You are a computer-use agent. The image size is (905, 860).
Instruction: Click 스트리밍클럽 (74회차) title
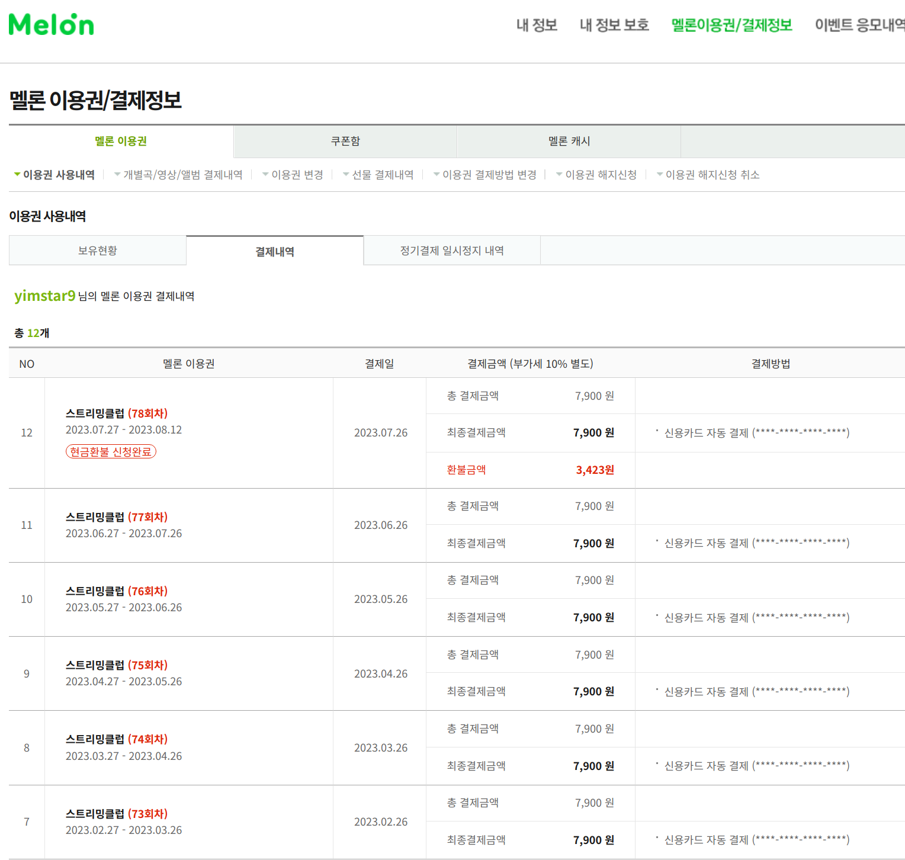[117, 739]
